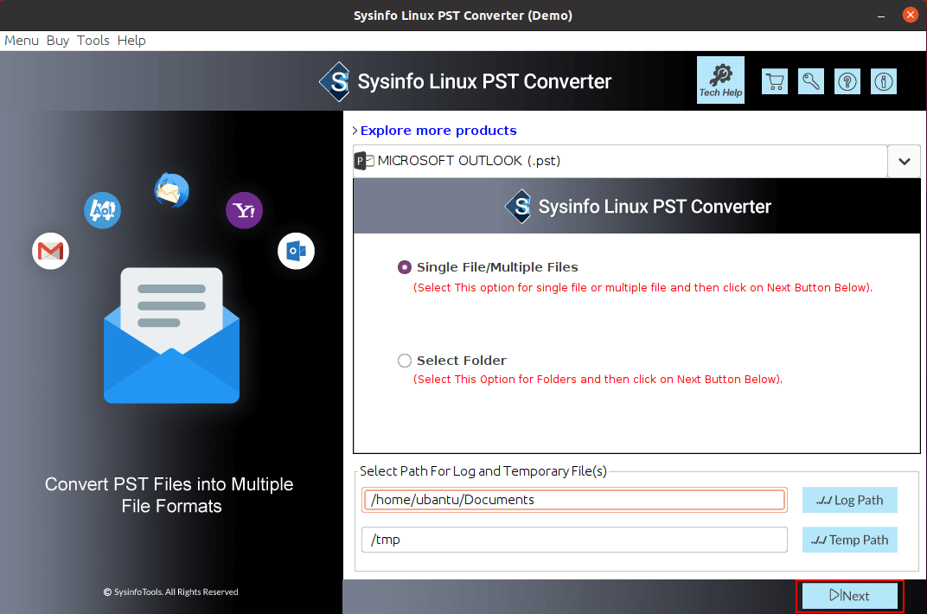Click the /tmp temporary path field
Image resolution: width=927 pixels, height=614 pixels.
click(x=574, y=540)
